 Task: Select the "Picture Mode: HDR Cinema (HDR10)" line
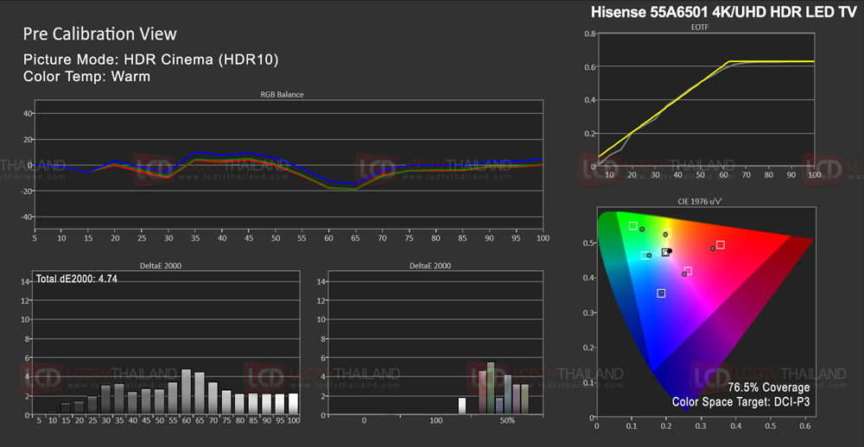click(150, 60)
